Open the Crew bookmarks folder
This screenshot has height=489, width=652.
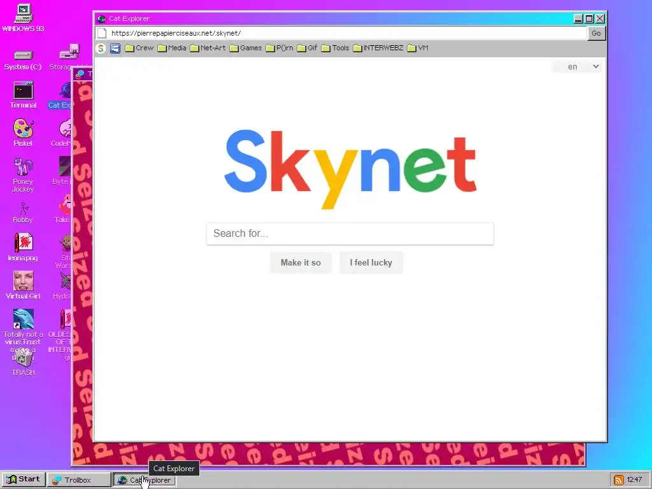pos(139,48)
